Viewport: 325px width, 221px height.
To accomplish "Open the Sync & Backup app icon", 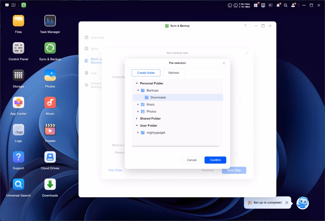I will (x=50, y=49).
